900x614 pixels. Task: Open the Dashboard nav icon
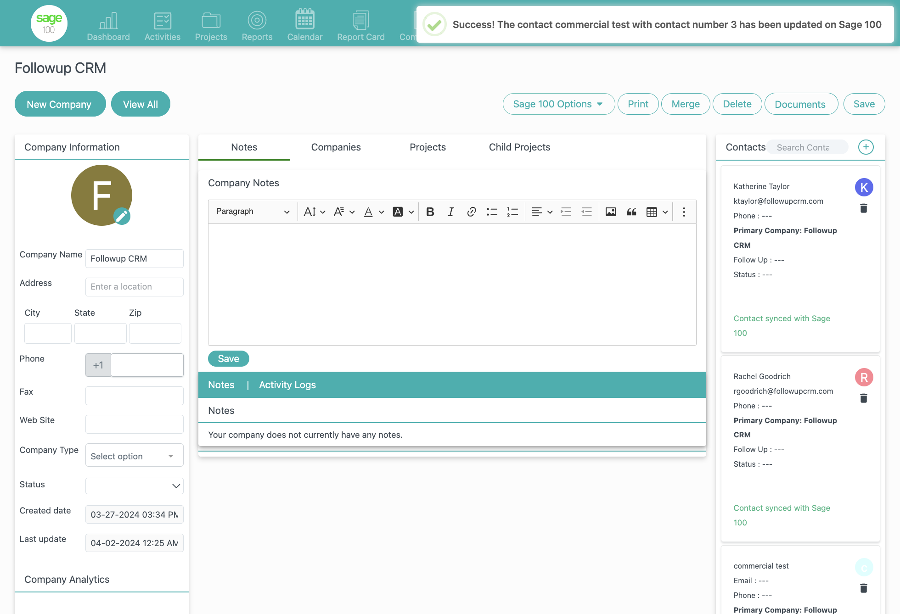pyautogui.click(x=108, y=26)
